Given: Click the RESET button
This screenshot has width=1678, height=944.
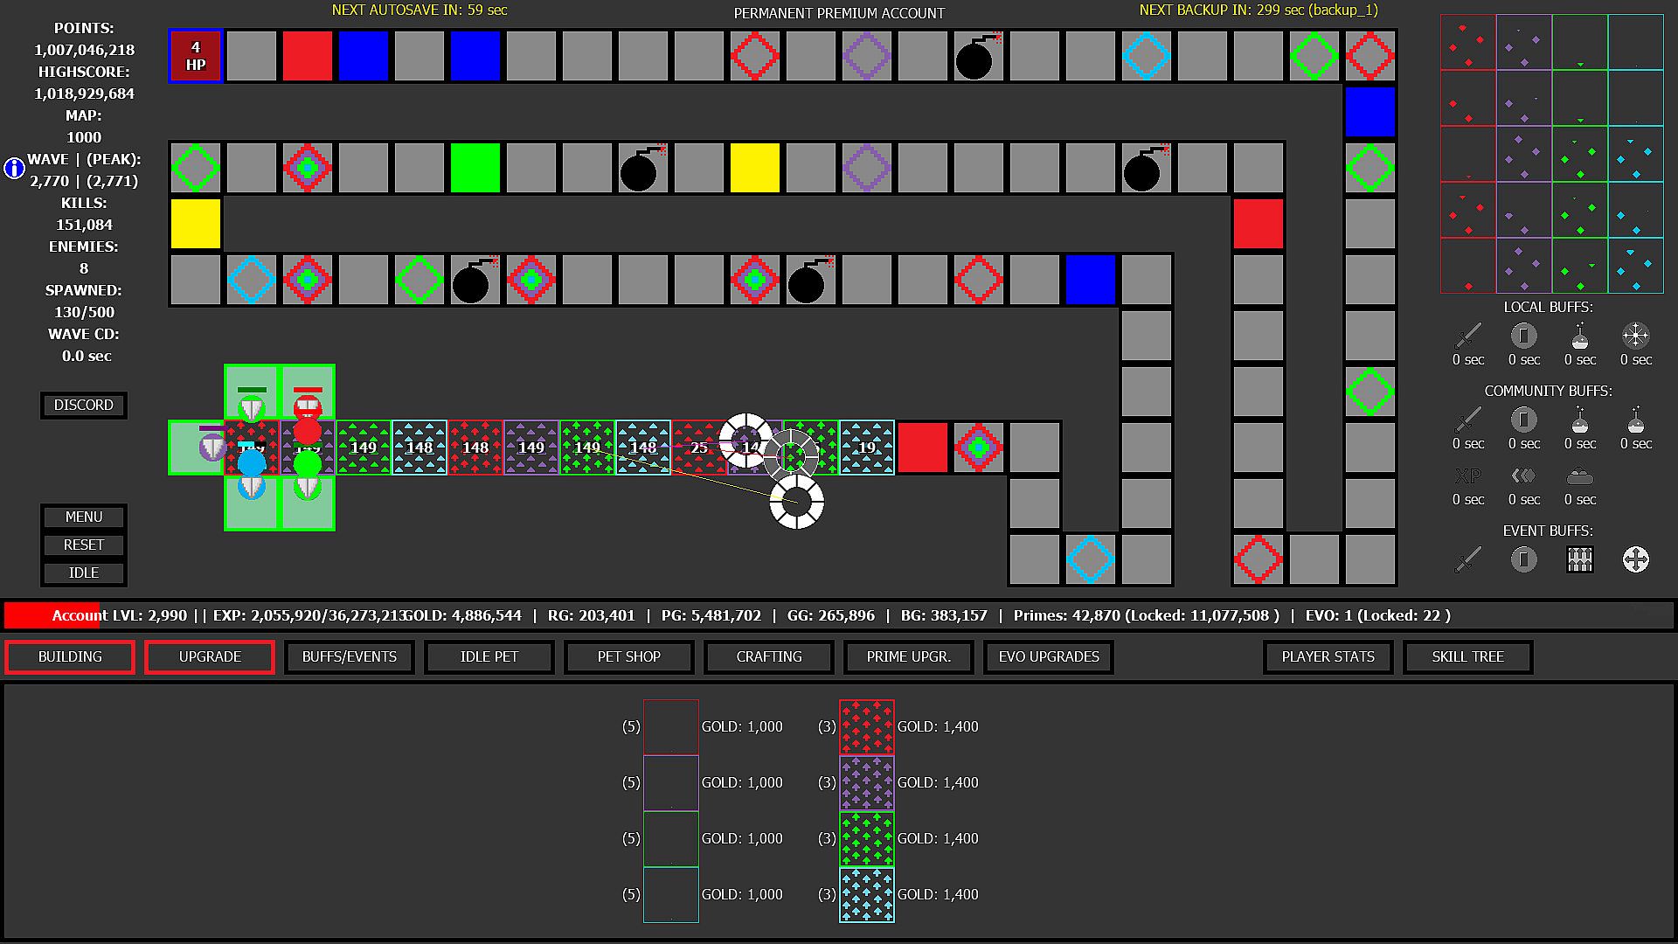Looking at the screenshot, I should (84, 545).
